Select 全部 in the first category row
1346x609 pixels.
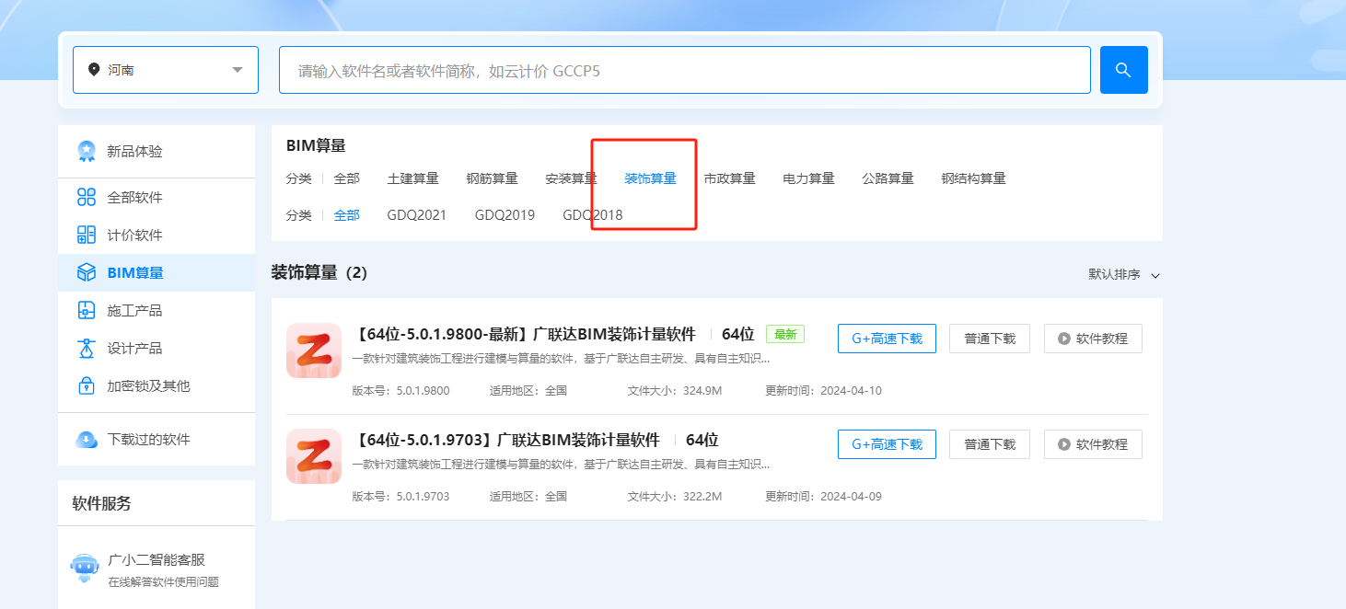(347, 178)
